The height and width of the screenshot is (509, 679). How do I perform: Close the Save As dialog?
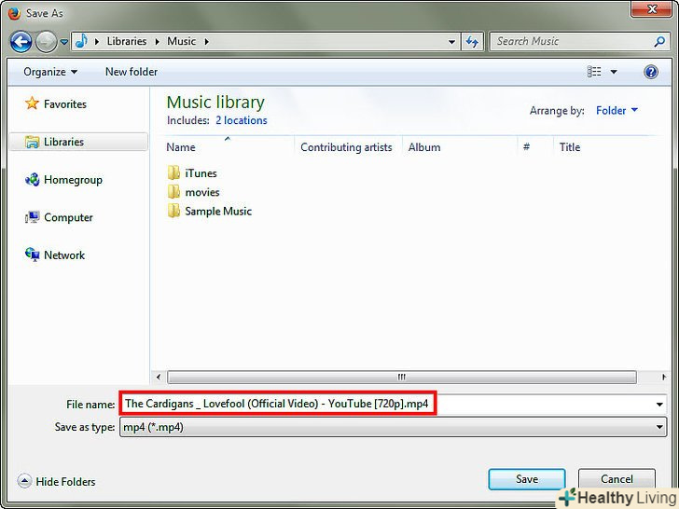(651, 8)
